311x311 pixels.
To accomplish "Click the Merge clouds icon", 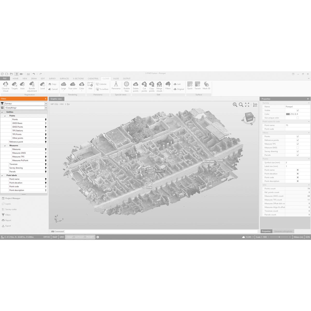I will click(x=159, y=84).
